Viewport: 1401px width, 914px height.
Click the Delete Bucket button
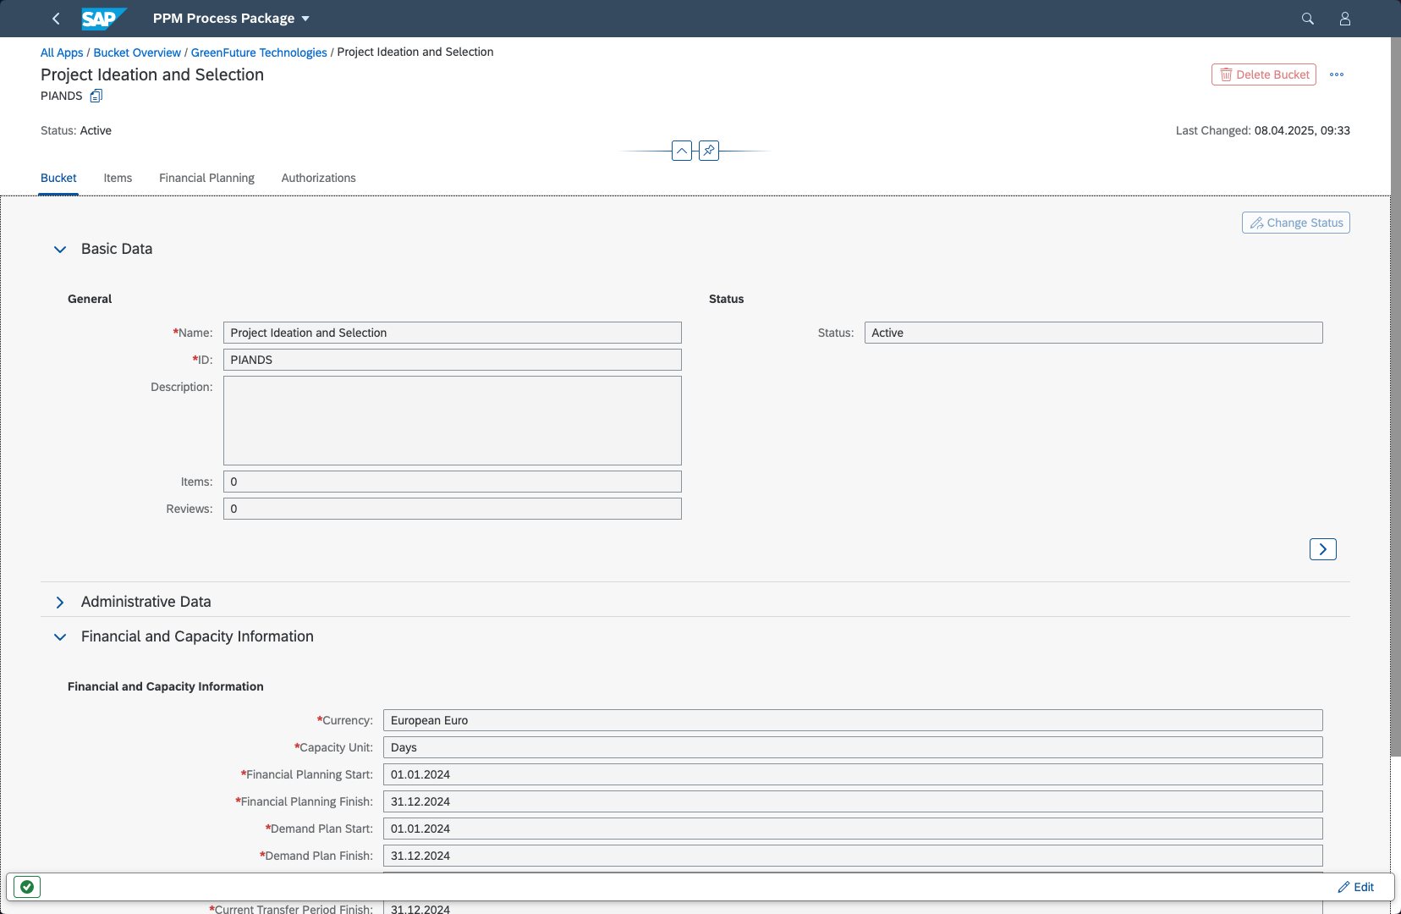pos(1263,74)
